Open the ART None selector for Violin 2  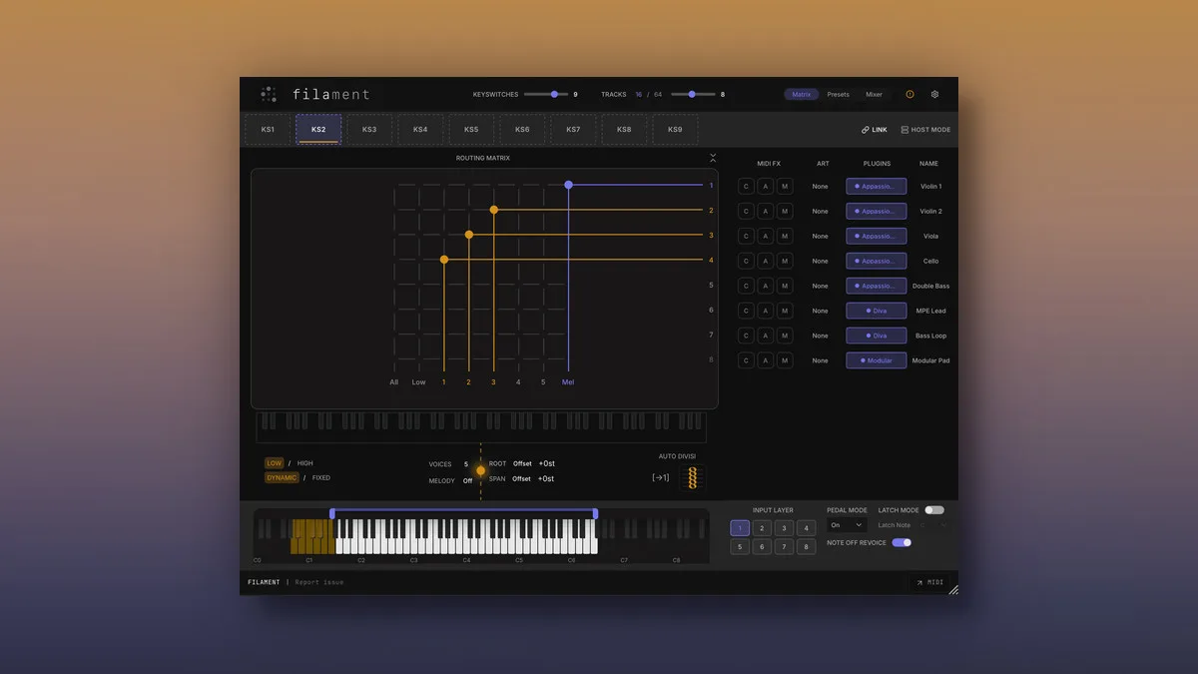pos(820,212)
